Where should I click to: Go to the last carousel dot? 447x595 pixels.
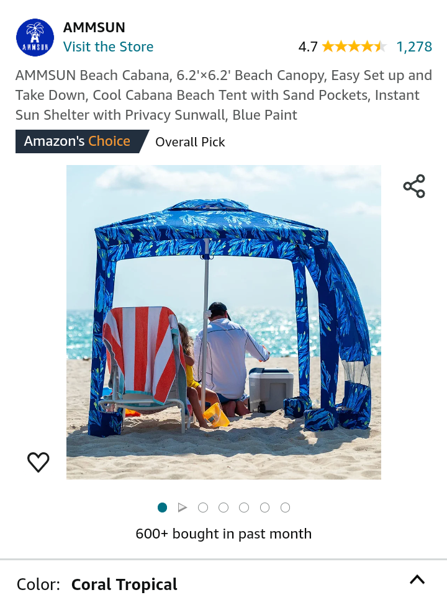(285, 508)
